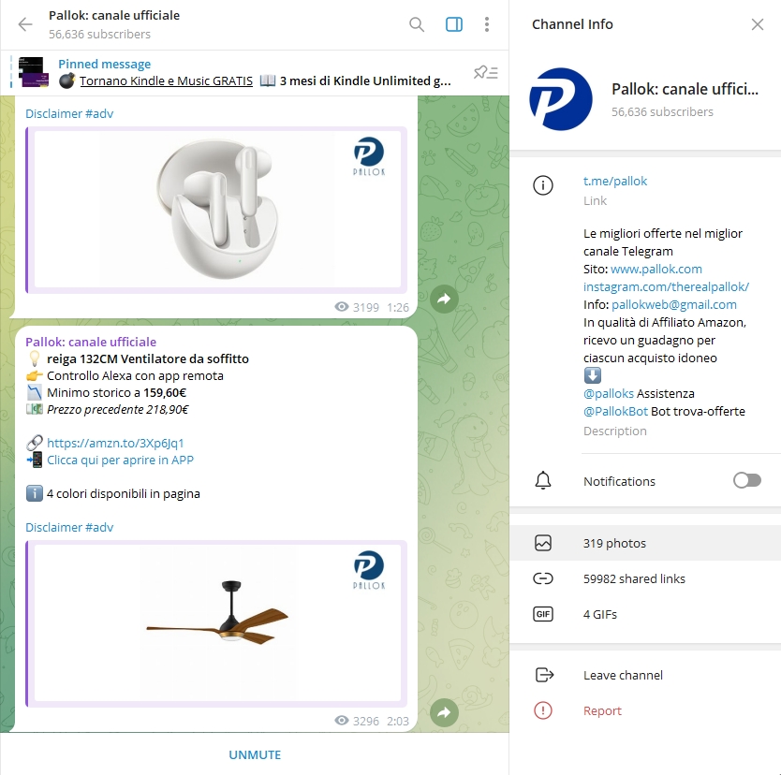Copy the t.me/pallok link
The height and width of the screenshot is (775, 781).
pos(614,182)
